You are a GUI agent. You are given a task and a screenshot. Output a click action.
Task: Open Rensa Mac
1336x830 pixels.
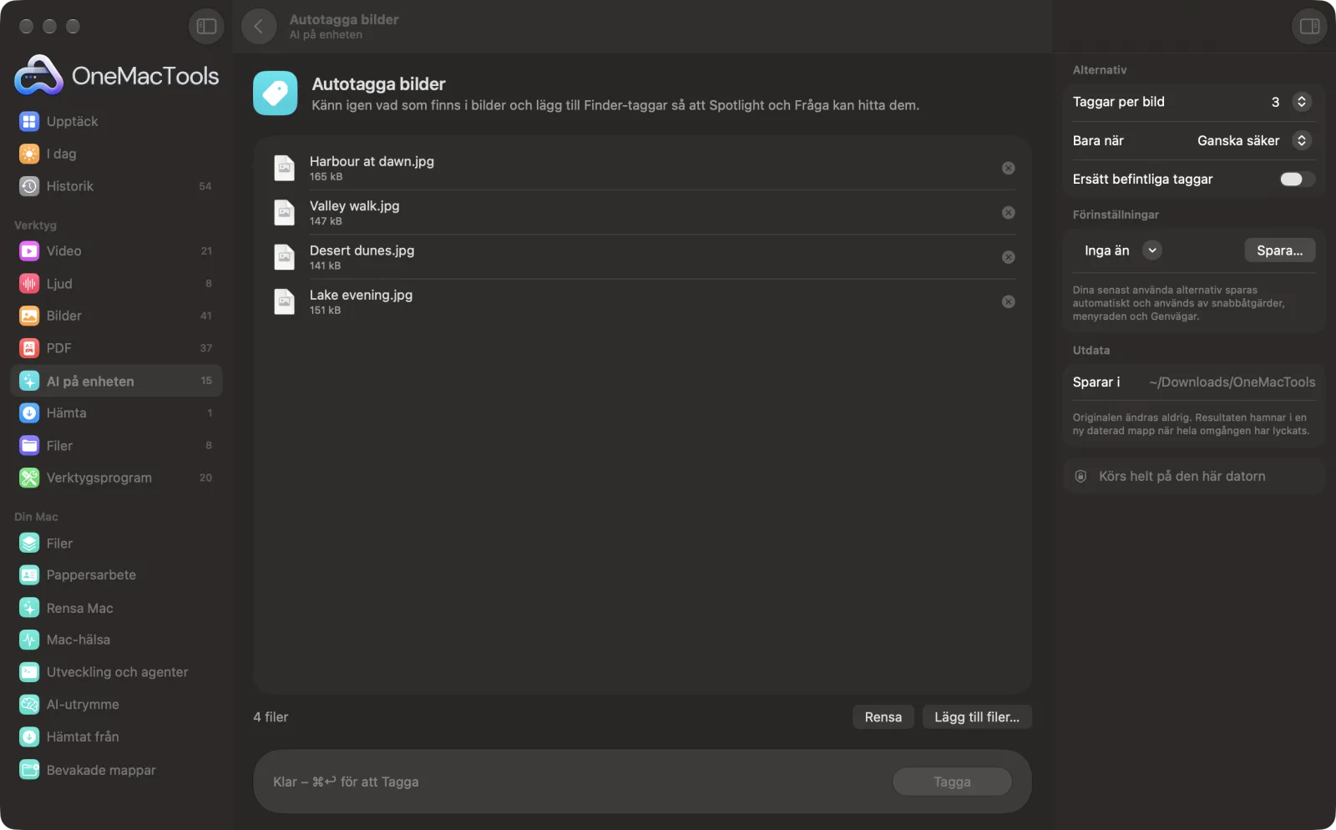[x=116, y=608]
